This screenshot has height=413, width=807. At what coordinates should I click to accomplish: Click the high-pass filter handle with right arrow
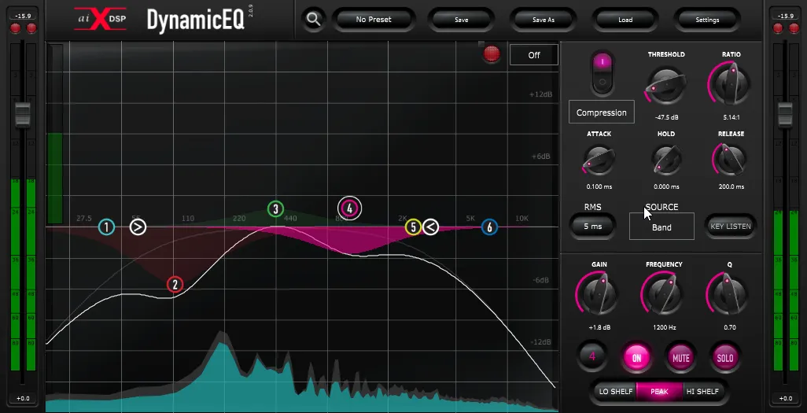tap(138, 227)
